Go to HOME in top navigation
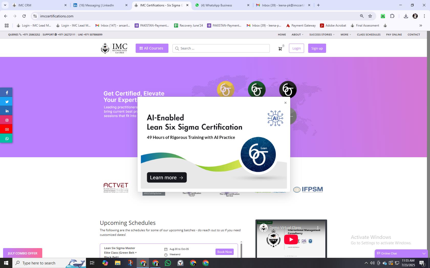 tap(282, 34)
